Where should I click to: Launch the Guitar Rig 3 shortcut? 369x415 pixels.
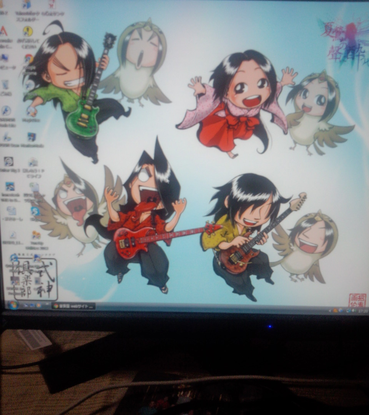(x=9, y=161)
